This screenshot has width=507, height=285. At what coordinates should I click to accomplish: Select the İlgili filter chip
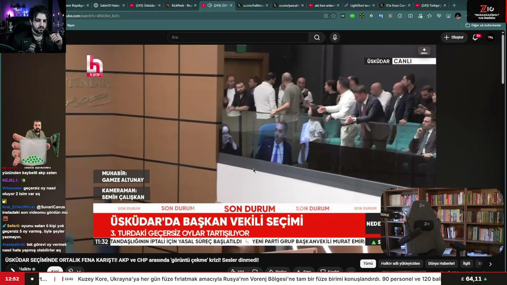[x=467, y=264]
